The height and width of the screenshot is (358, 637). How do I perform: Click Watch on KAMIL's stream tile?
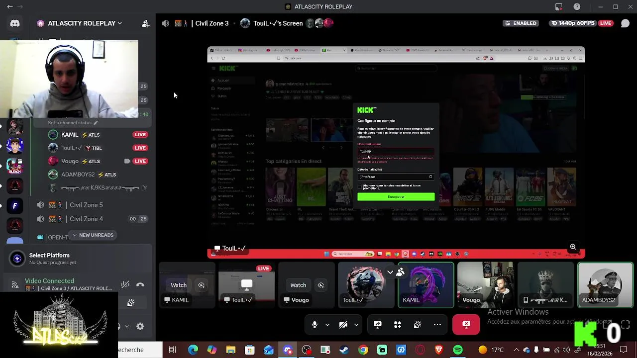pos(179,285)
